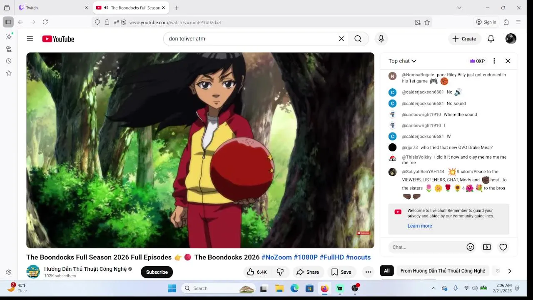This screenshot has height=300, width=533.
Task: Click the #NoZoom hashtag
Action: [x=276, y=257]
